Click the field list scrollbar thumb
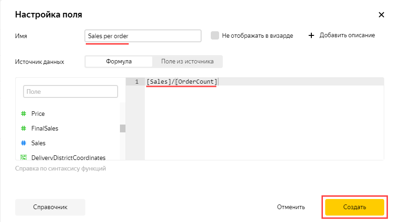The height and width of the screenshot is (222, 393). pyautogui.click(x=123, y=128)
